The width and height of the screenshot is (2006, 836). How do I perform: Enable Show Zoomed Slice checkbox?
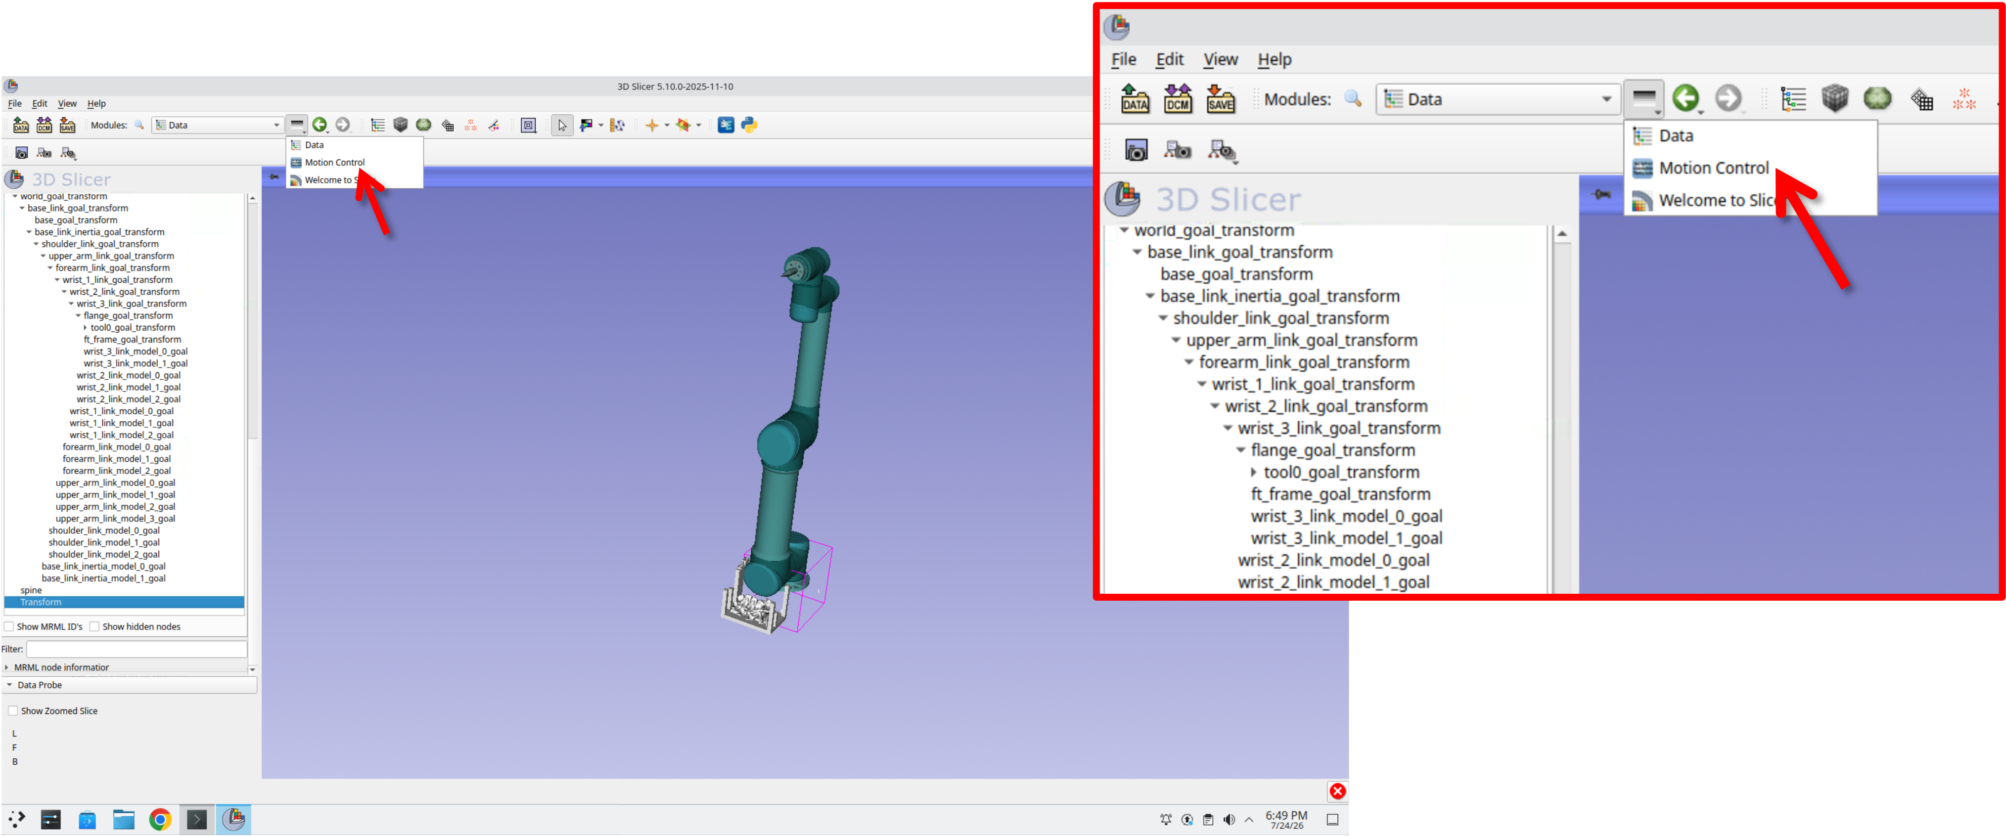point(13,711)
